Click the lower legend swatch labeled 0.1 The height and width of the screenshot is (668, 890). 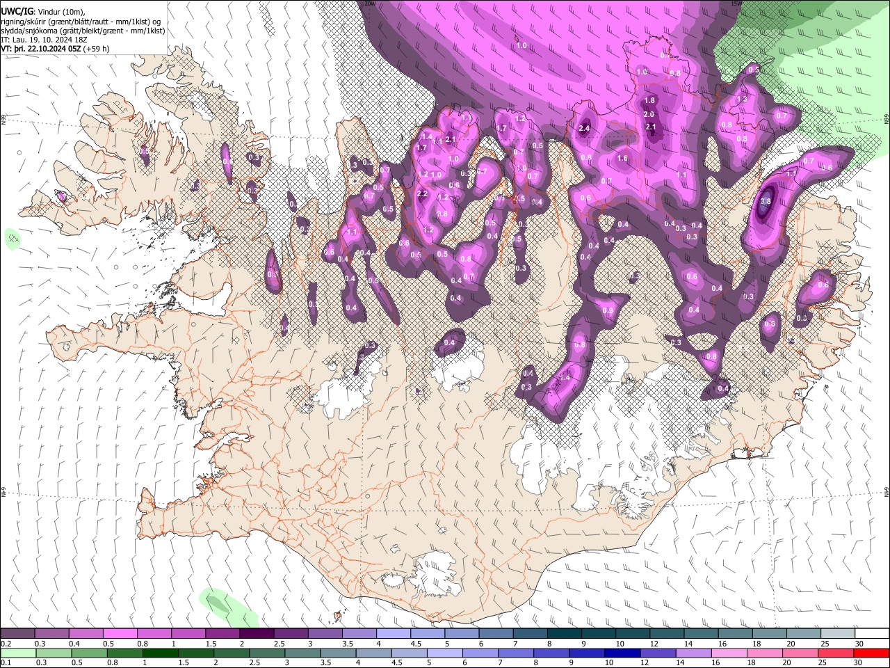[x=18, y=653]
